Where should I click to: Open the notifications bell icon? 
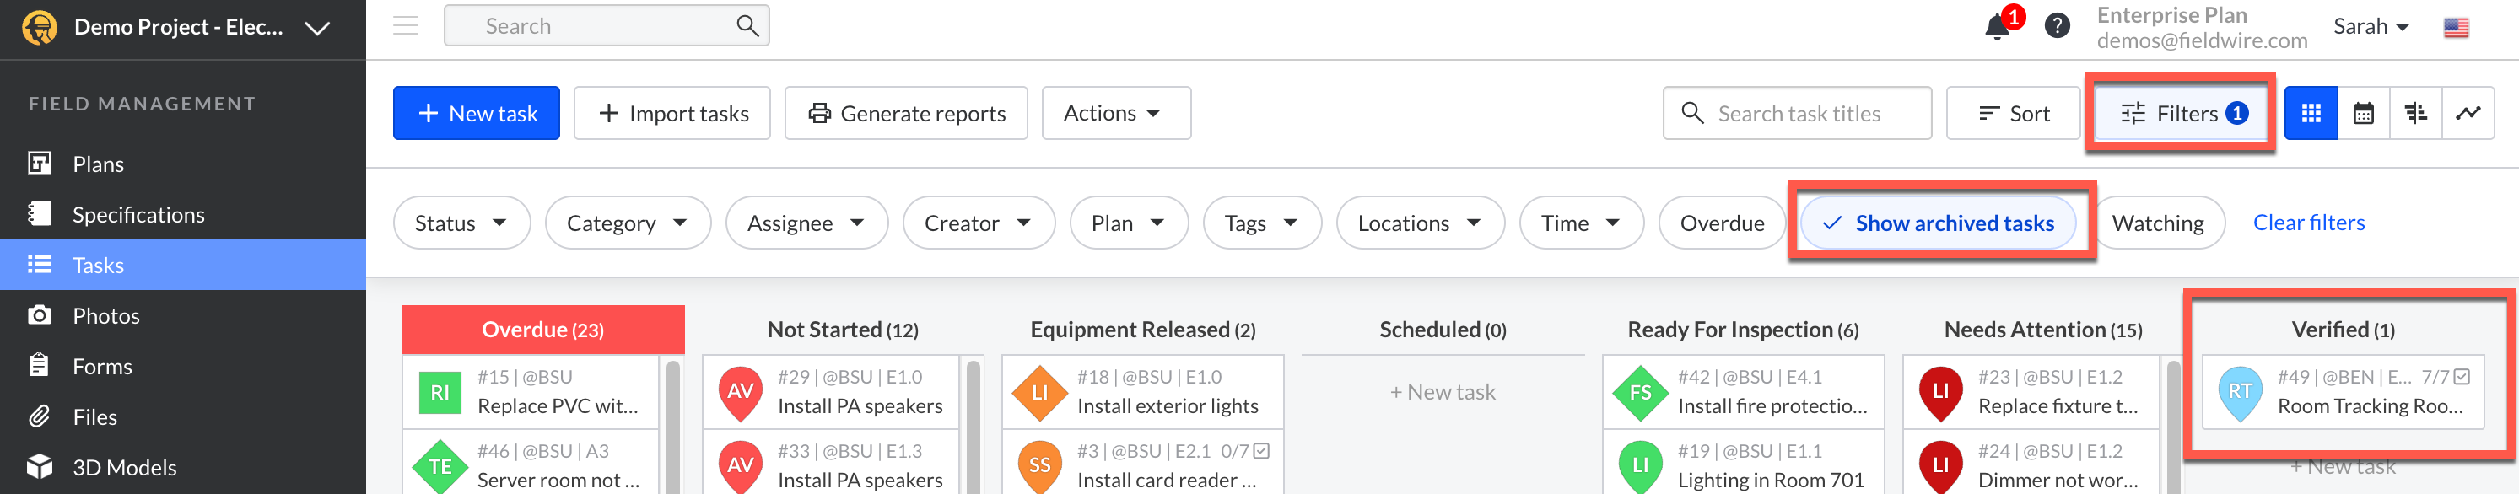click(1997, 27)
